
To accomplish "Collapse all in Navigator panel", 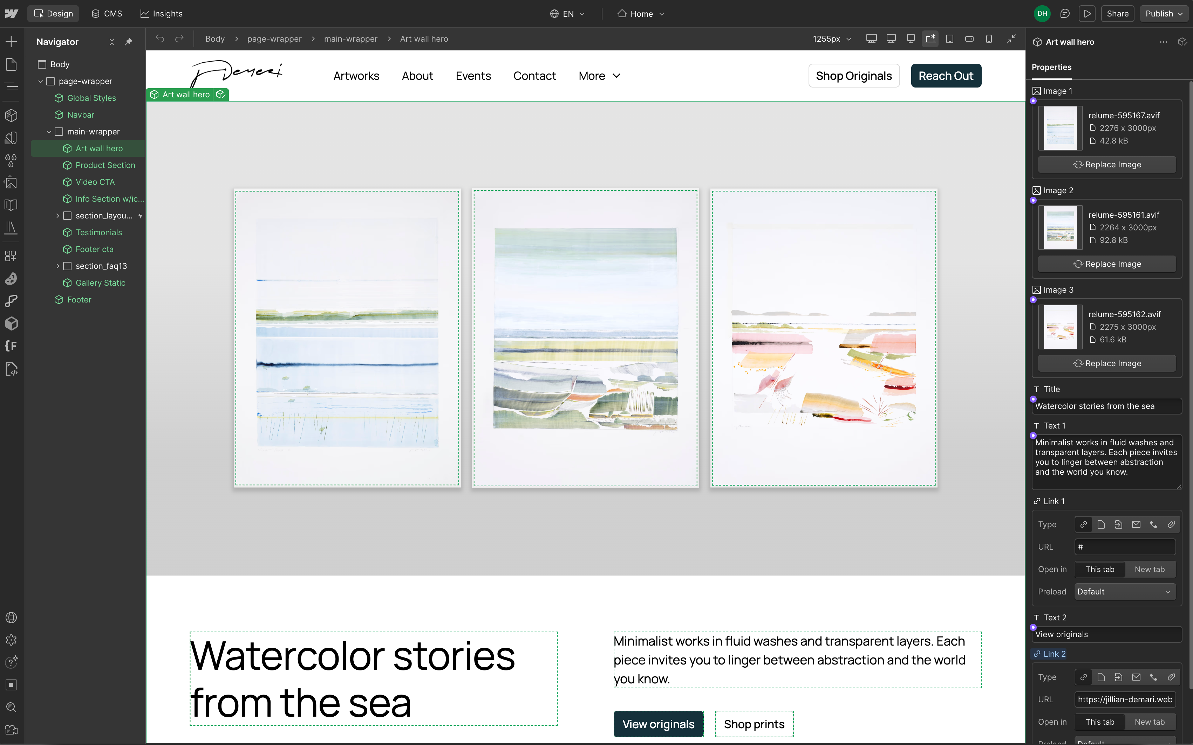I will click(x=112, y=42).
